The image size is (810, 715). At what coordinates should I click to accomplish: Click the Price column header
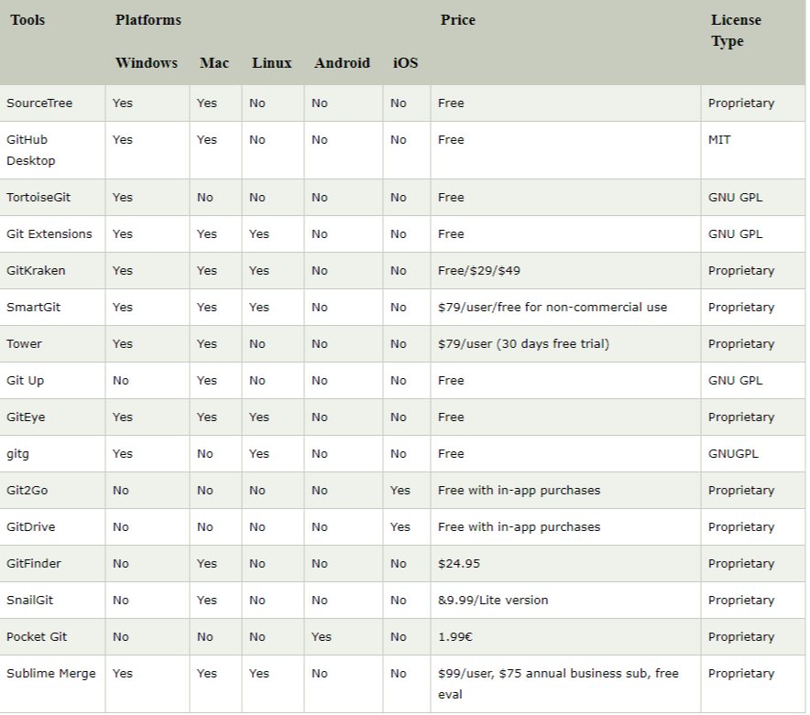click(x=458, y=19)
